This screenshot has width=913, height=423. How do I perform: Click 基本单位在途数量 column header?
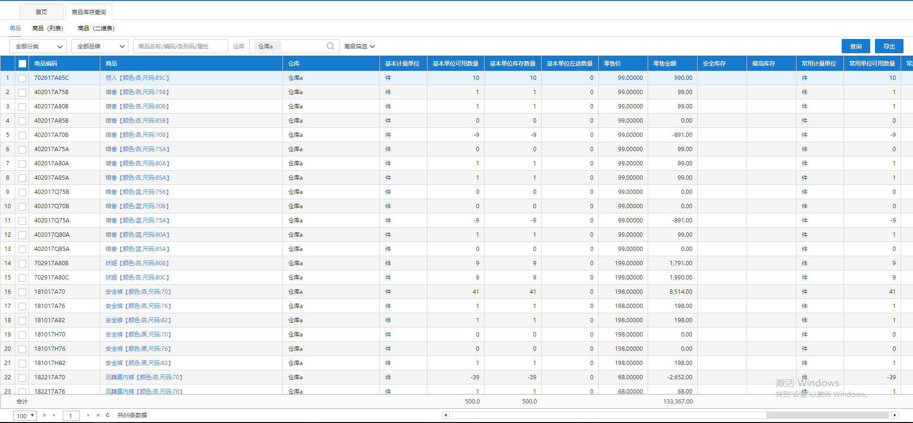click(570, 64)
